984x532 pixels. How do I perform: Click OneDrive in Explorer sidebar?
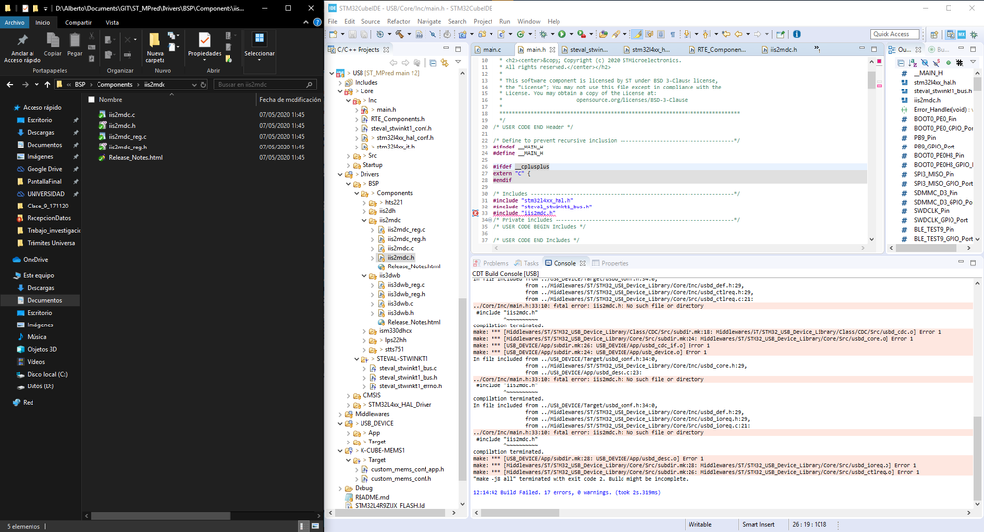pos(35,260)
